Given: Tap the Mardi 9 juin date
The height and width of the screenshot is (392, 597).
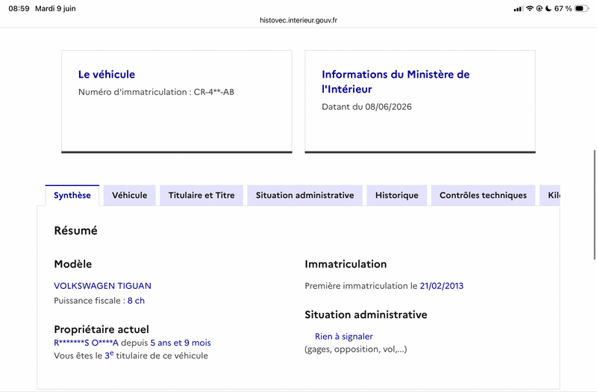Looking at the screenshot, I should (55, 8).
